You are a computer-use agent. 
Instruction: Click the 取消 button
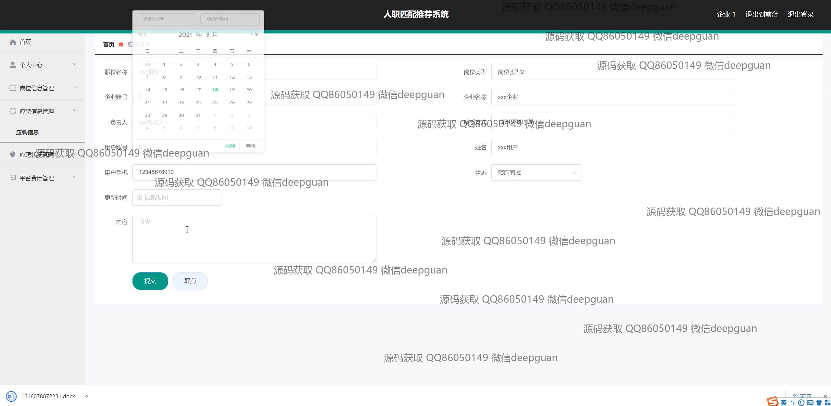tap(190, 281)
